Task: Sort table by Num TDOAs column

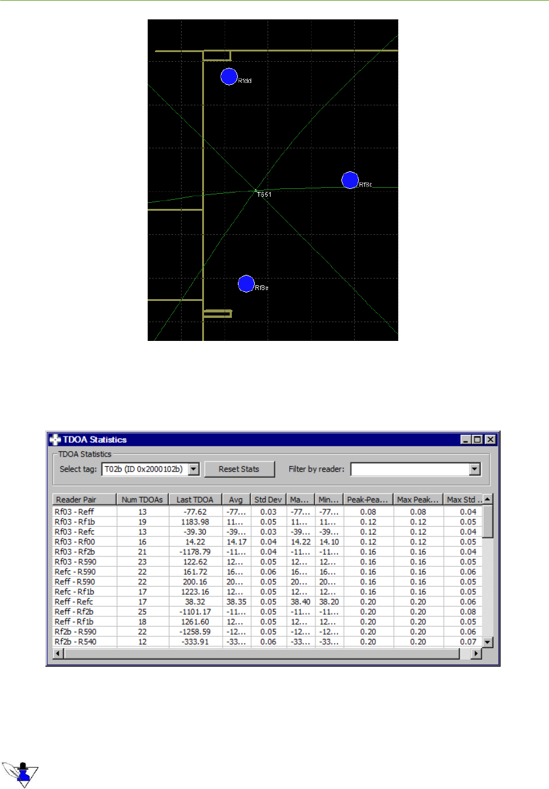Action: pyautogui.click(x=142, y=500)
